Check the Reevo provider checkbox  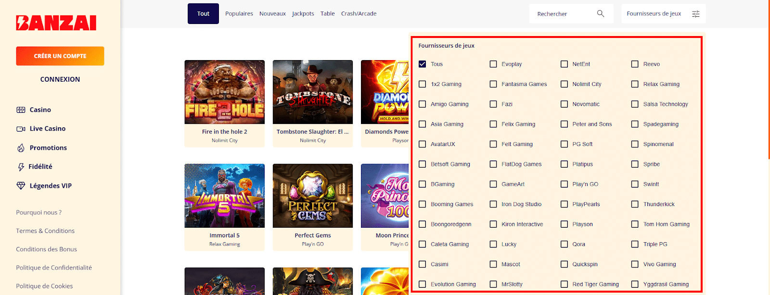(635, 64)
